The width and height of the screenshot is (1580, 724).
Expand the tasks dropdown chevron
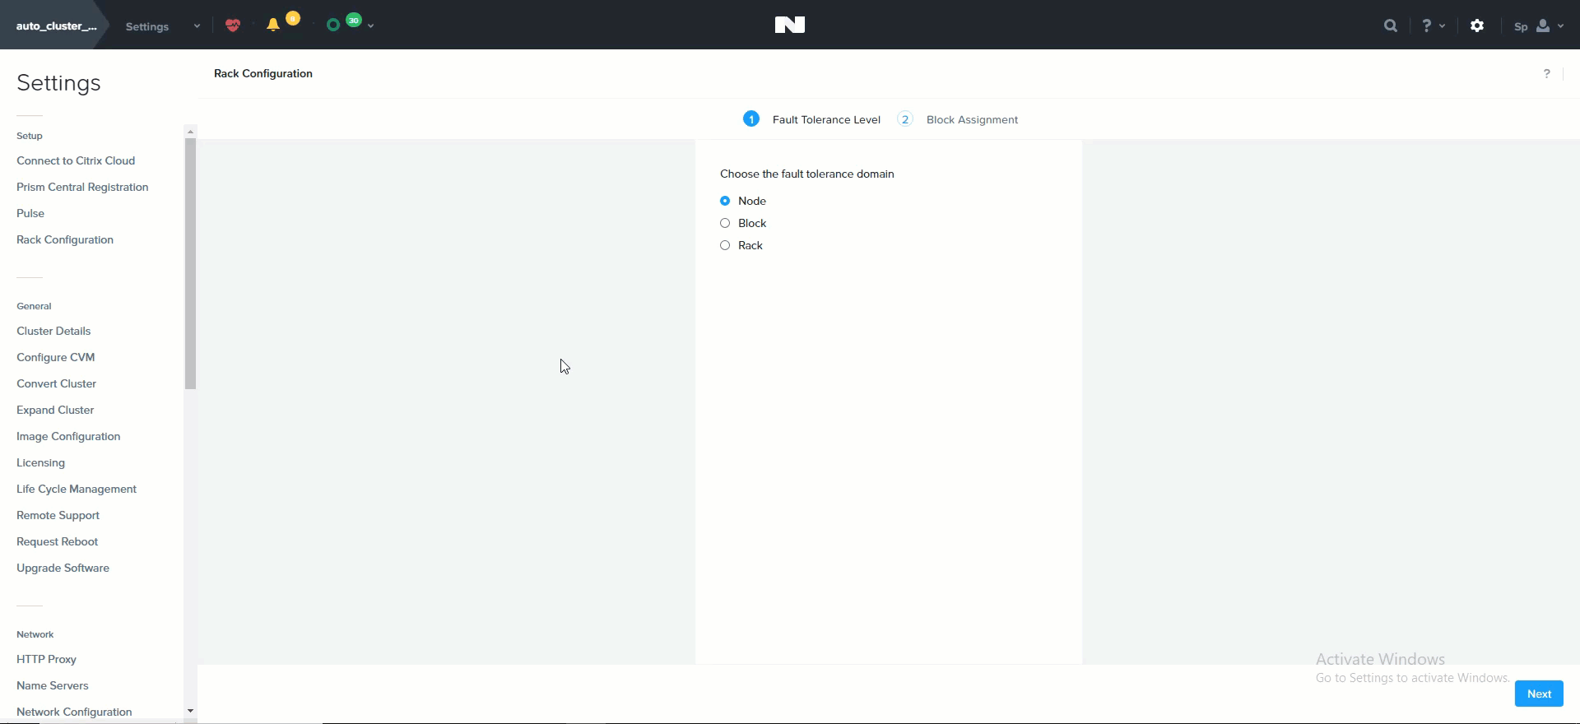click(x=371, y=26)
